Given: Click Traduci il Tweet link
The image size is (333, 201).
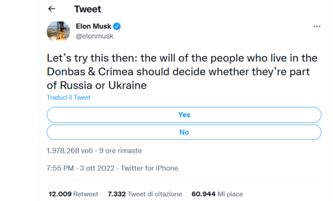Looking at the screenshot, I should pos(68,97).
